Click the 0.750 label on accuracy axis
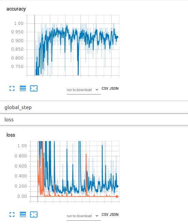Screen dimensions: 188x224 click(x=17, y=67)
